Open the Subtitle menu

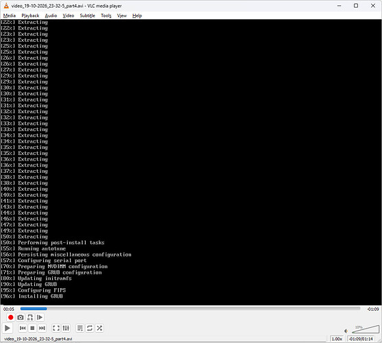coord(88,16)
